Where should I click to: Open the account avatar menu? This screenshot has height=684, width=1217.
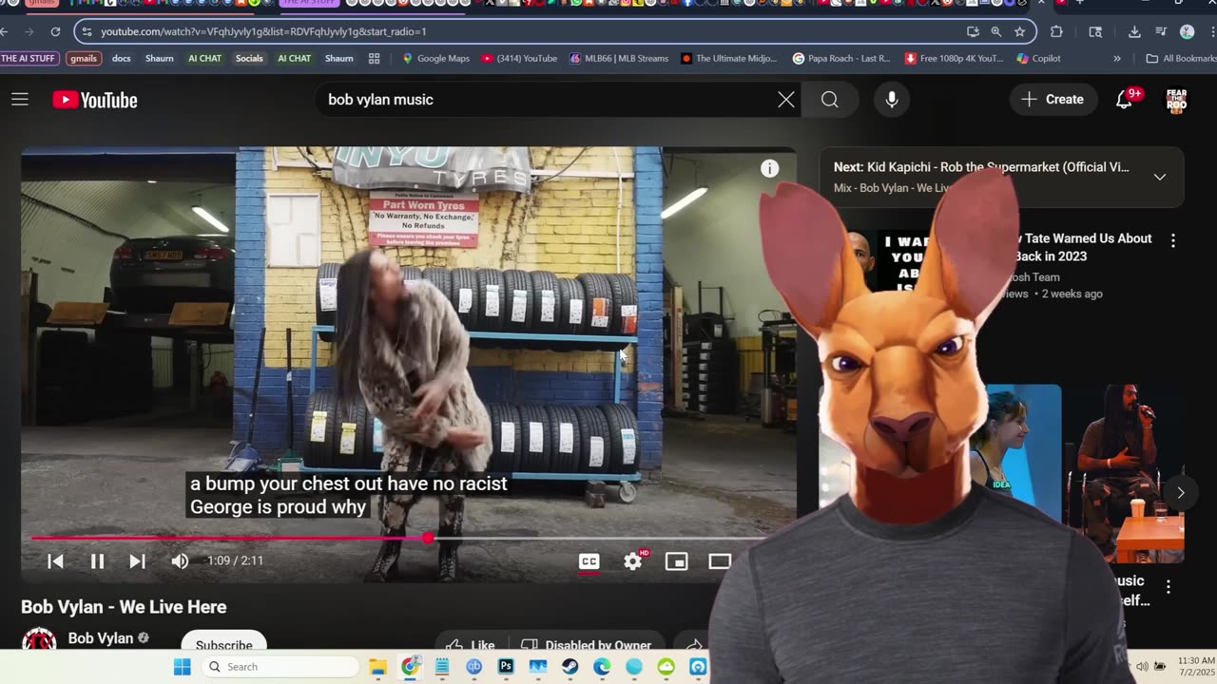(x=1177, y=100)
